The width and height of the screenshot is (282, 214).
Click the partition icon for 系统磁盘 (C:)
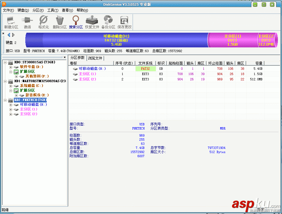16,86
